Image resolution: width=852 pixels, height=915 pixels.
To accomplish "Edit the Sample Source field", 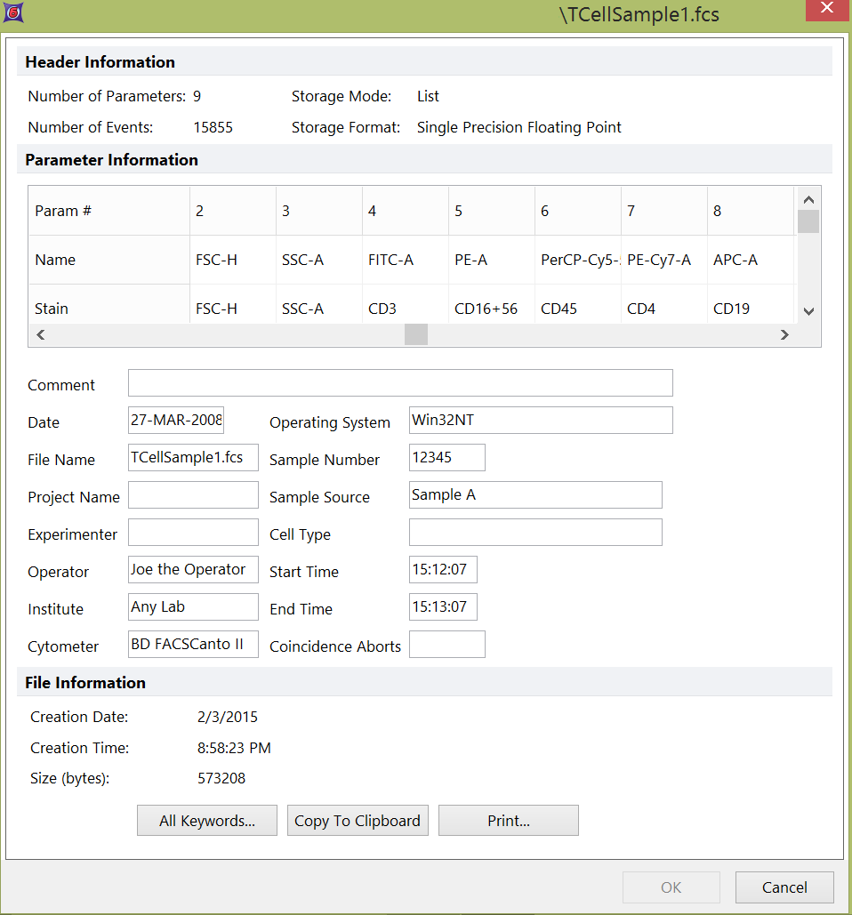I will tap(535, 495).
